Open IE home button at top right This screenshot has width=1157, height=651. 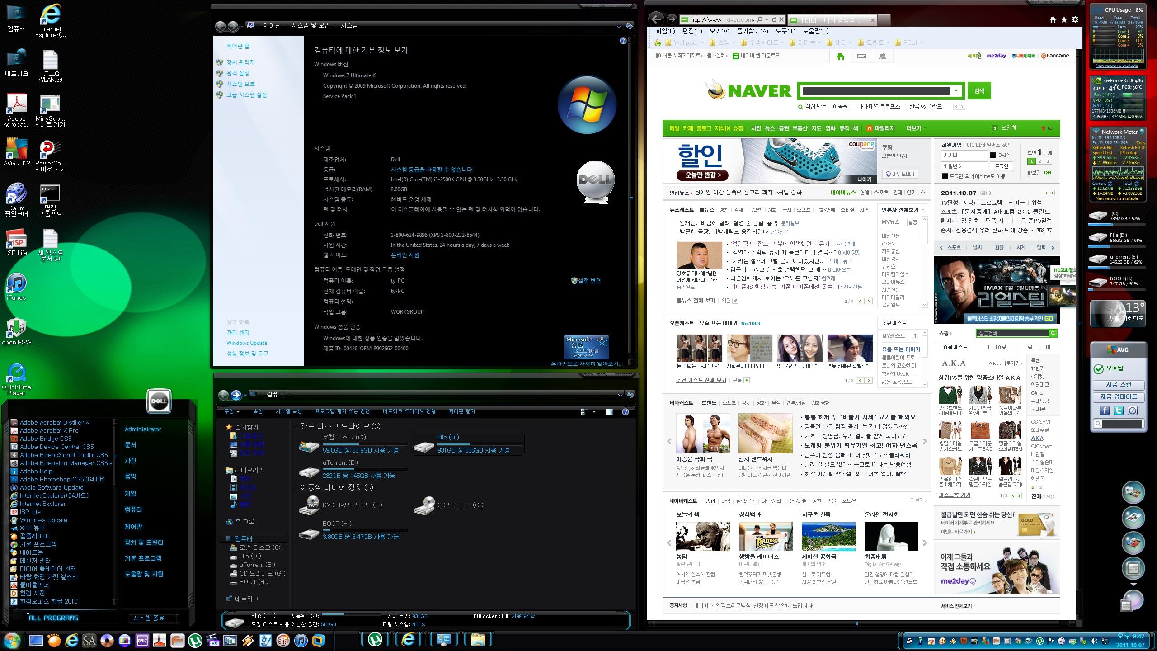click(x=1053, y=19)
